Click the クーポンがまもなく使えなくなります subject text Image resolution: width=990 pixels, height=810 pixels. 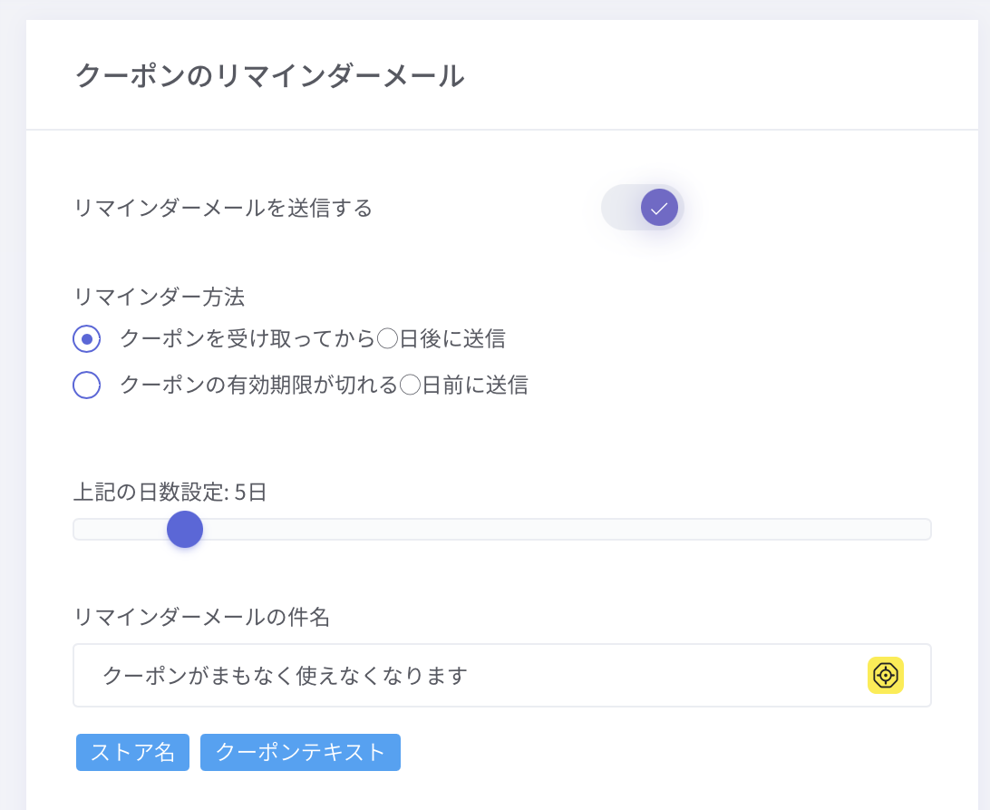tap(285, 676)
